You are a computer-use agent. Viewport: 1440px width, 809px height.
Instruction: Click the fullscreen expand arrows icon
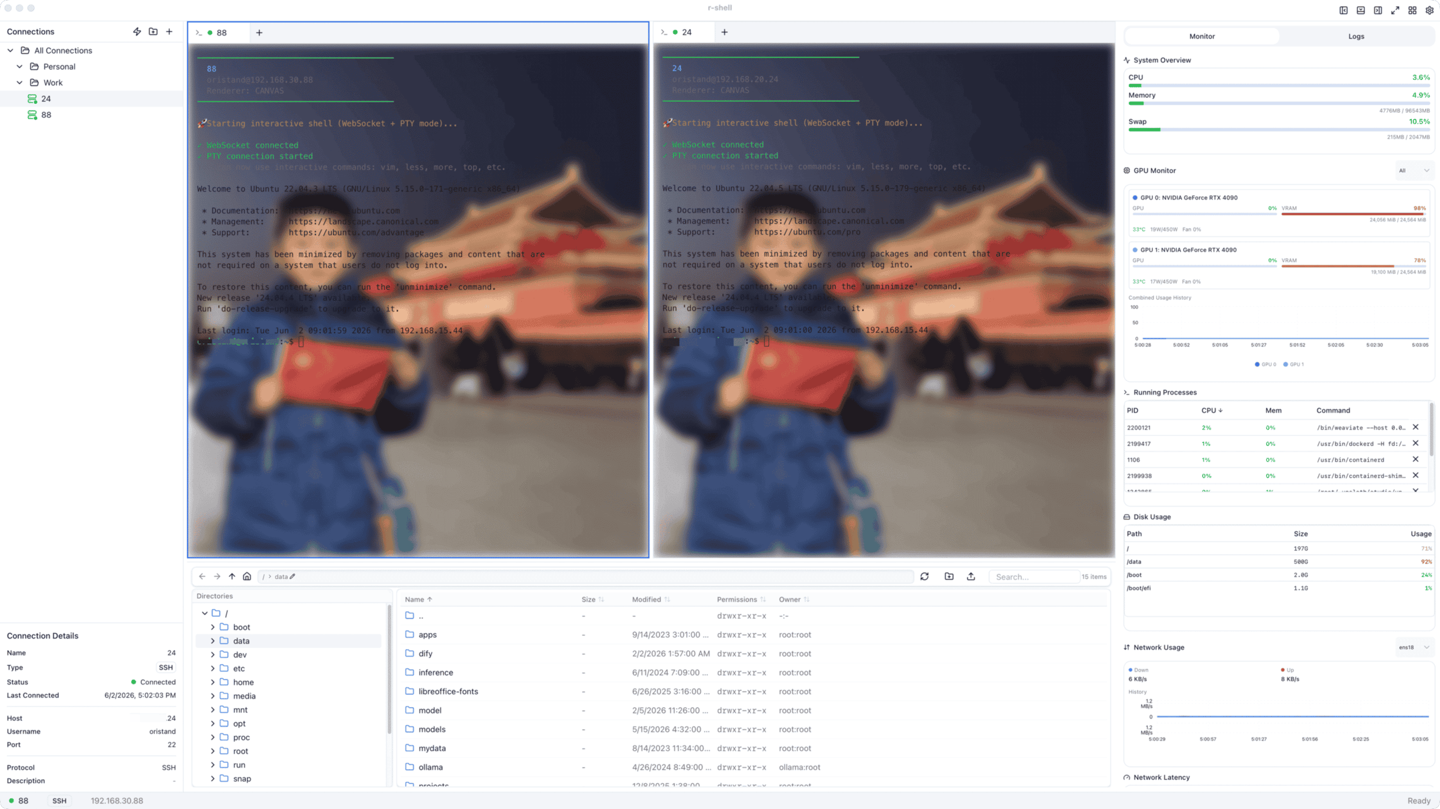tap(1395, 10)
